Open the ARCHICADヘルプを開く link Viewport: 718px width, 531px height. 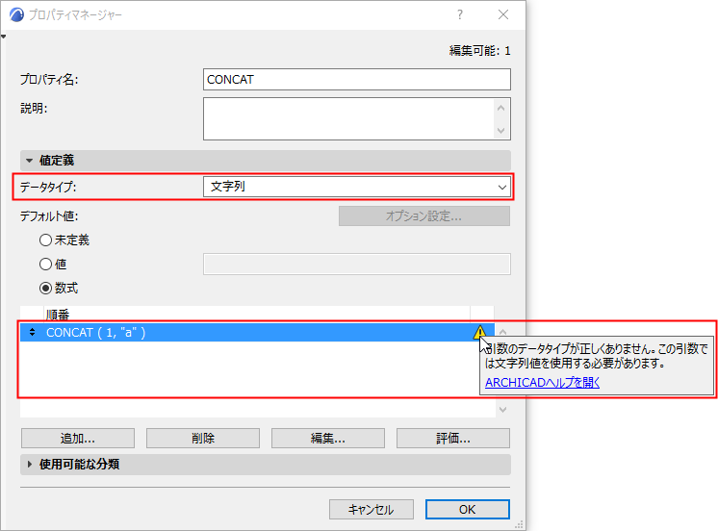[542, 382]
